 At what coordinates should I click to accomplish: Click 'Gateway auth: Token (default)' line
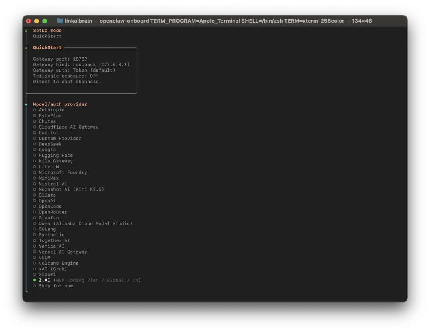[x=74, y=70]
